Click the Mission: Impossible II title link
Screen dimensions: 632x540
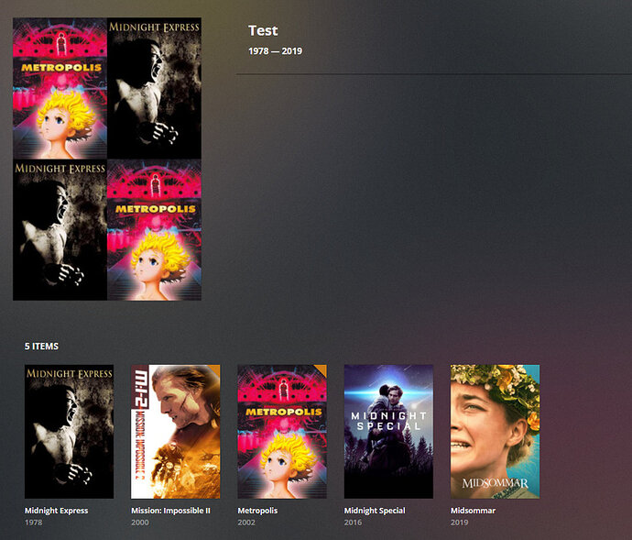click(x=171, y=511)
